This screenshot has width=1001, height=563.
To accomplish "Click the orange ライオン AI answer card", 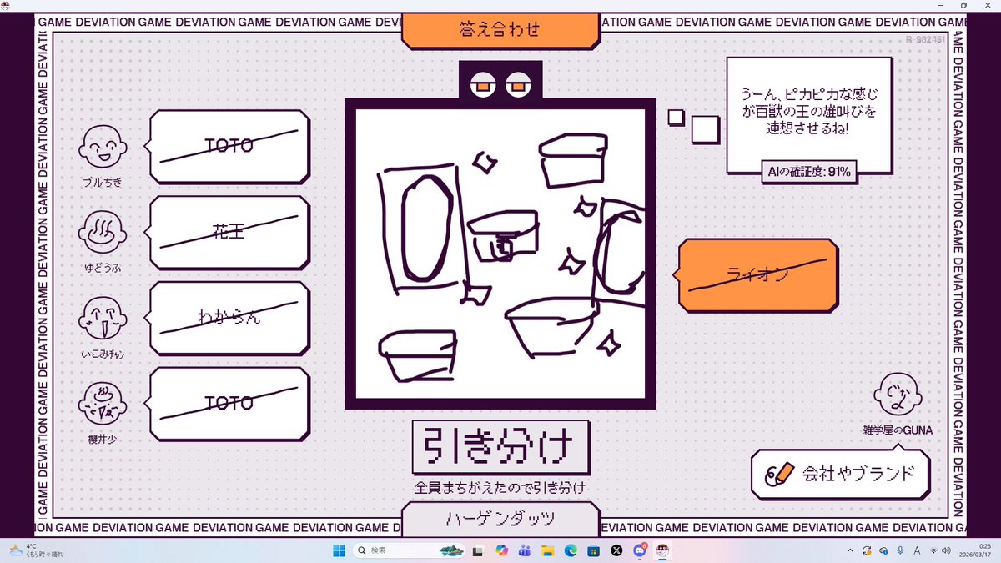I will [x=758, y=275].
